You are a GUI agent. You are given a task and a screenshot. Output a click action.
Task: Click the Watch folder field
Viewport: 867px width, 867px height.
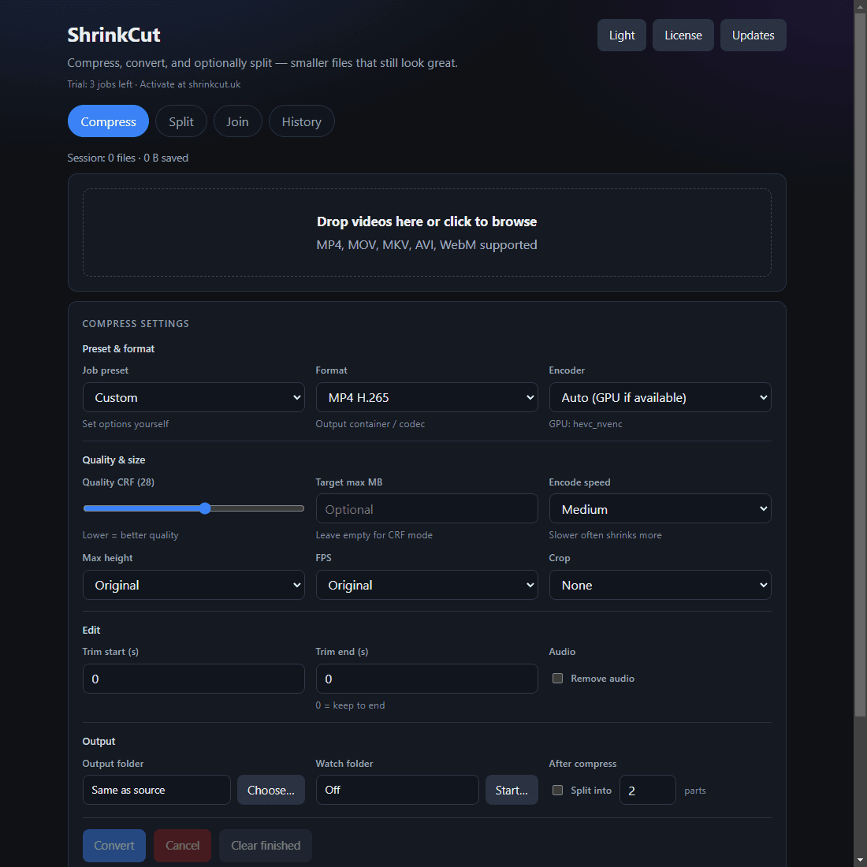pyautogui.click(x=397, y=790)
